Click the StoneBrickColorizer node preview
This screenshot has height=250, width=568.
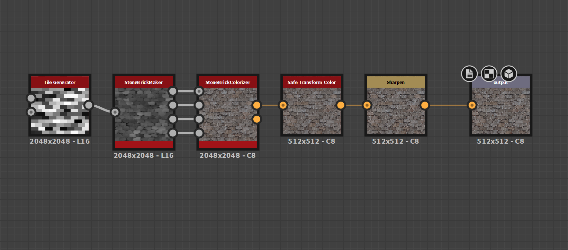point(228,114)
